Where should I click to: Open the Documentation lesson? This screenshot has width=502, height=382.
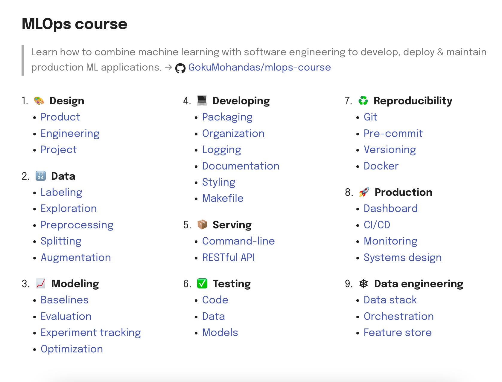click(241, 166)
